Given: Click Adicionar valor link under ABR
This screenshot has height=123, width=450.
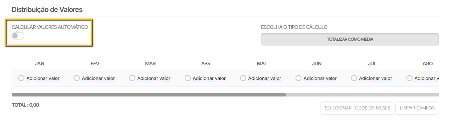Looking at the screenshot, I should pos(209,78).
